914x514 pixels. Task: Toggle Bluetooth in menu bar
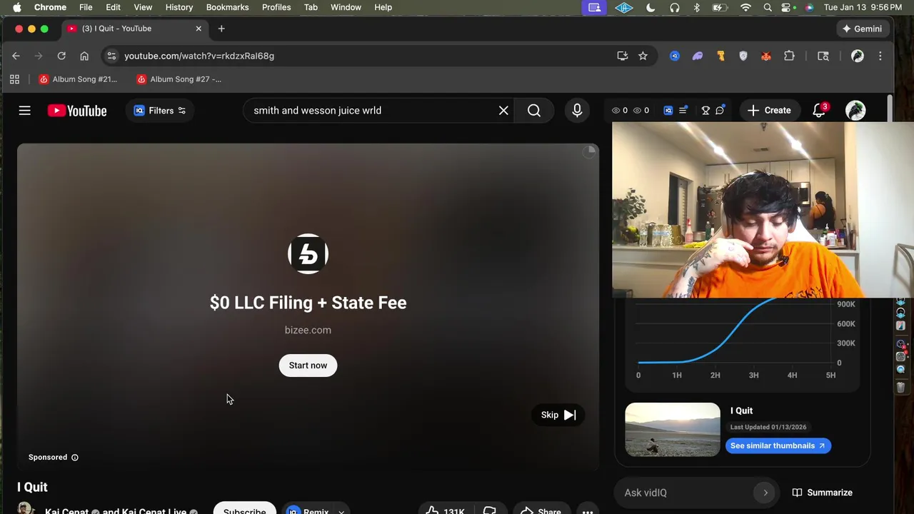697,7
